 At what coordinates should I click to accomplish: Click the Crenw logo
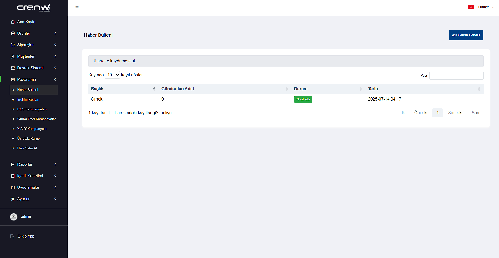coord(34,8)
